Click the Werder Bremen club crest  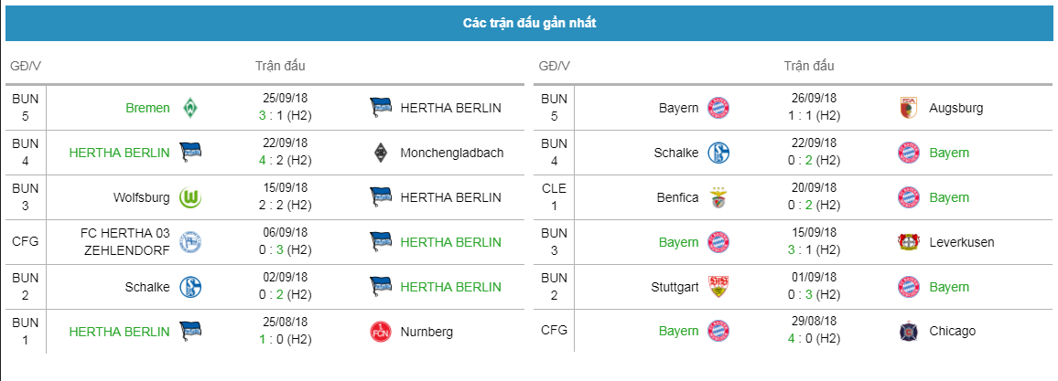[x=190, y=108]
